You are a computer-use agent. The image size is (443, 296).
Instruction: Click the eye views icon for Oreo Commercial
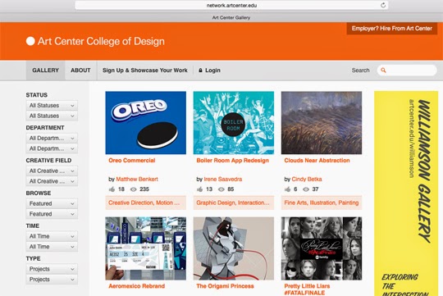click(134, 189)
